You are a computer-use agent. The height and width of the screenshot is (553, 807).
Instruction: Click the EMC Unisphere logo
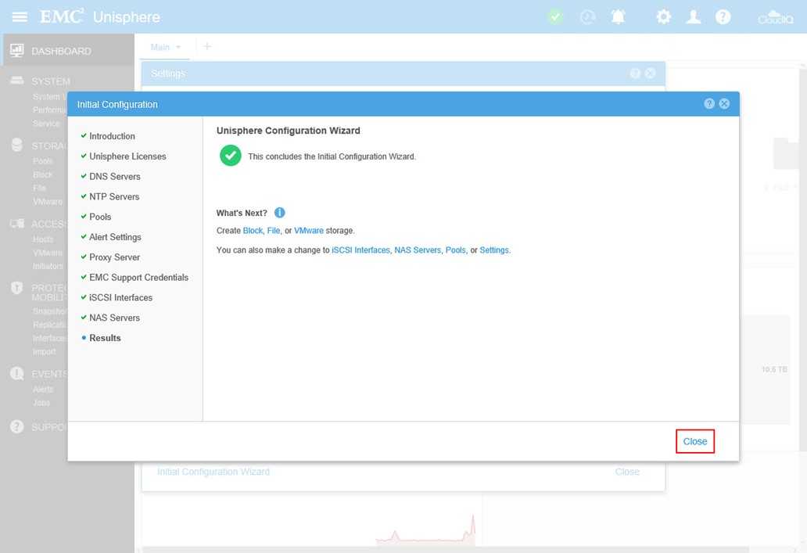coord(100,16)
